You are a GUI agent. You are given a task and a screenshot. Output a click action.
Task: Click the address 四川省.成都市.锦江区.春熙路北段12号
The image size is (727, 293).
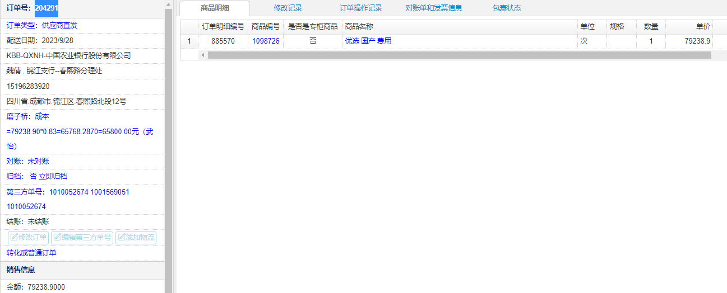[66, 101]
